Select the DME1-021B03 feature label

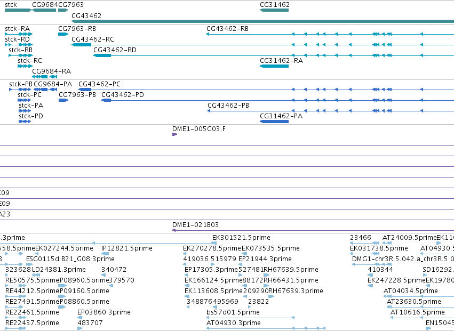(x=195, y=225)
